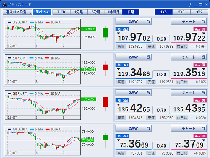Click the EUR/JPY mini chart thumbnail
The image size is (210, 158).
(x=42, y=70)
